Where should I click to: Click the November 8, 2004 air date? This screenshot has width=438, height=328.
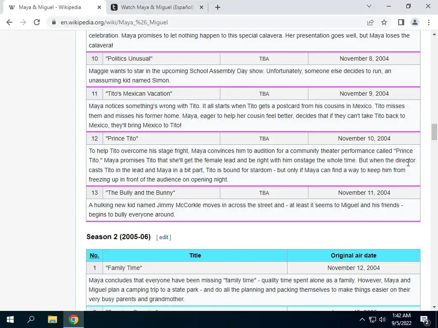tap(364, 59)
